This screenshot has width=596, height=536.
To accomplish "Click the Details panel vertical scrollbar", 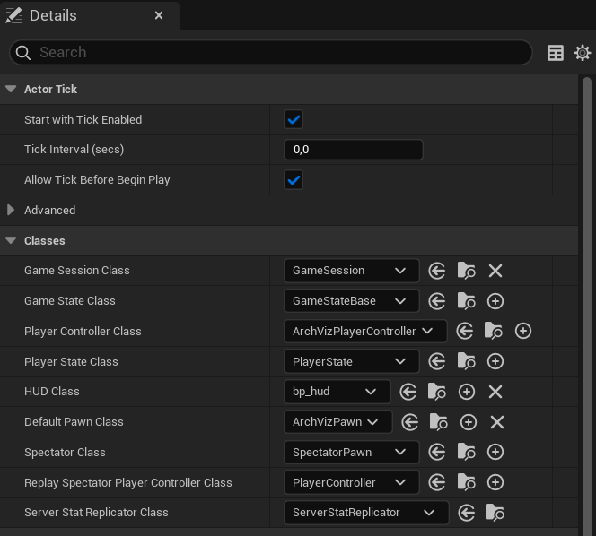I will (x=587, y=307).
